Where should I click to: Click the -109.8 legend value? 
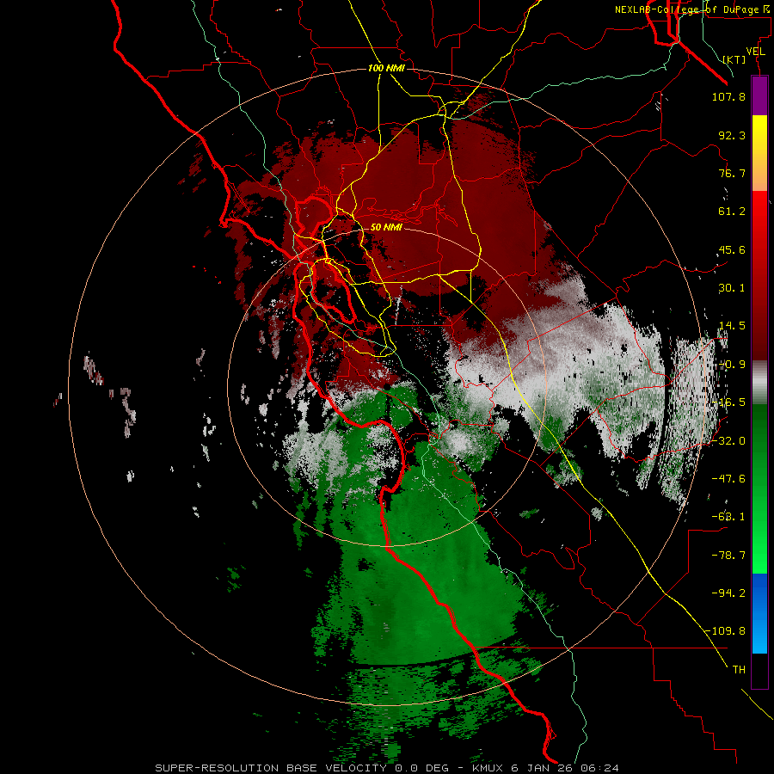725,631
